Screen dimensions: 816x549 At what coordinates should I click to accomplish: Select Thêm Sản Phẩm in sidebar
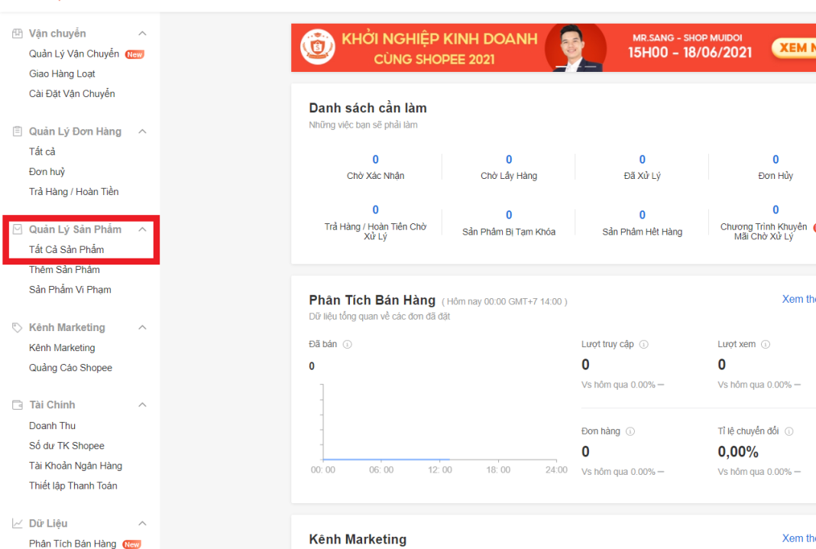(x=64, y=270)
